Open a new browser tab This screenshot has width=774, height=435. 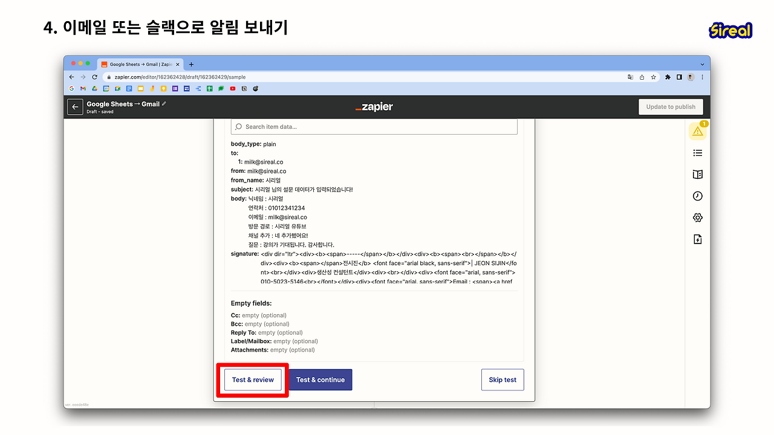pyautogui.click(x=191, y=64)
